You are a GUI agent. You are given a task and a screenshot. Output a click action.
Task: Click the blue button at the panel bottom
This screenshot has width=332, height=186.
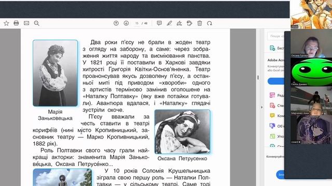tap(280, 175)
